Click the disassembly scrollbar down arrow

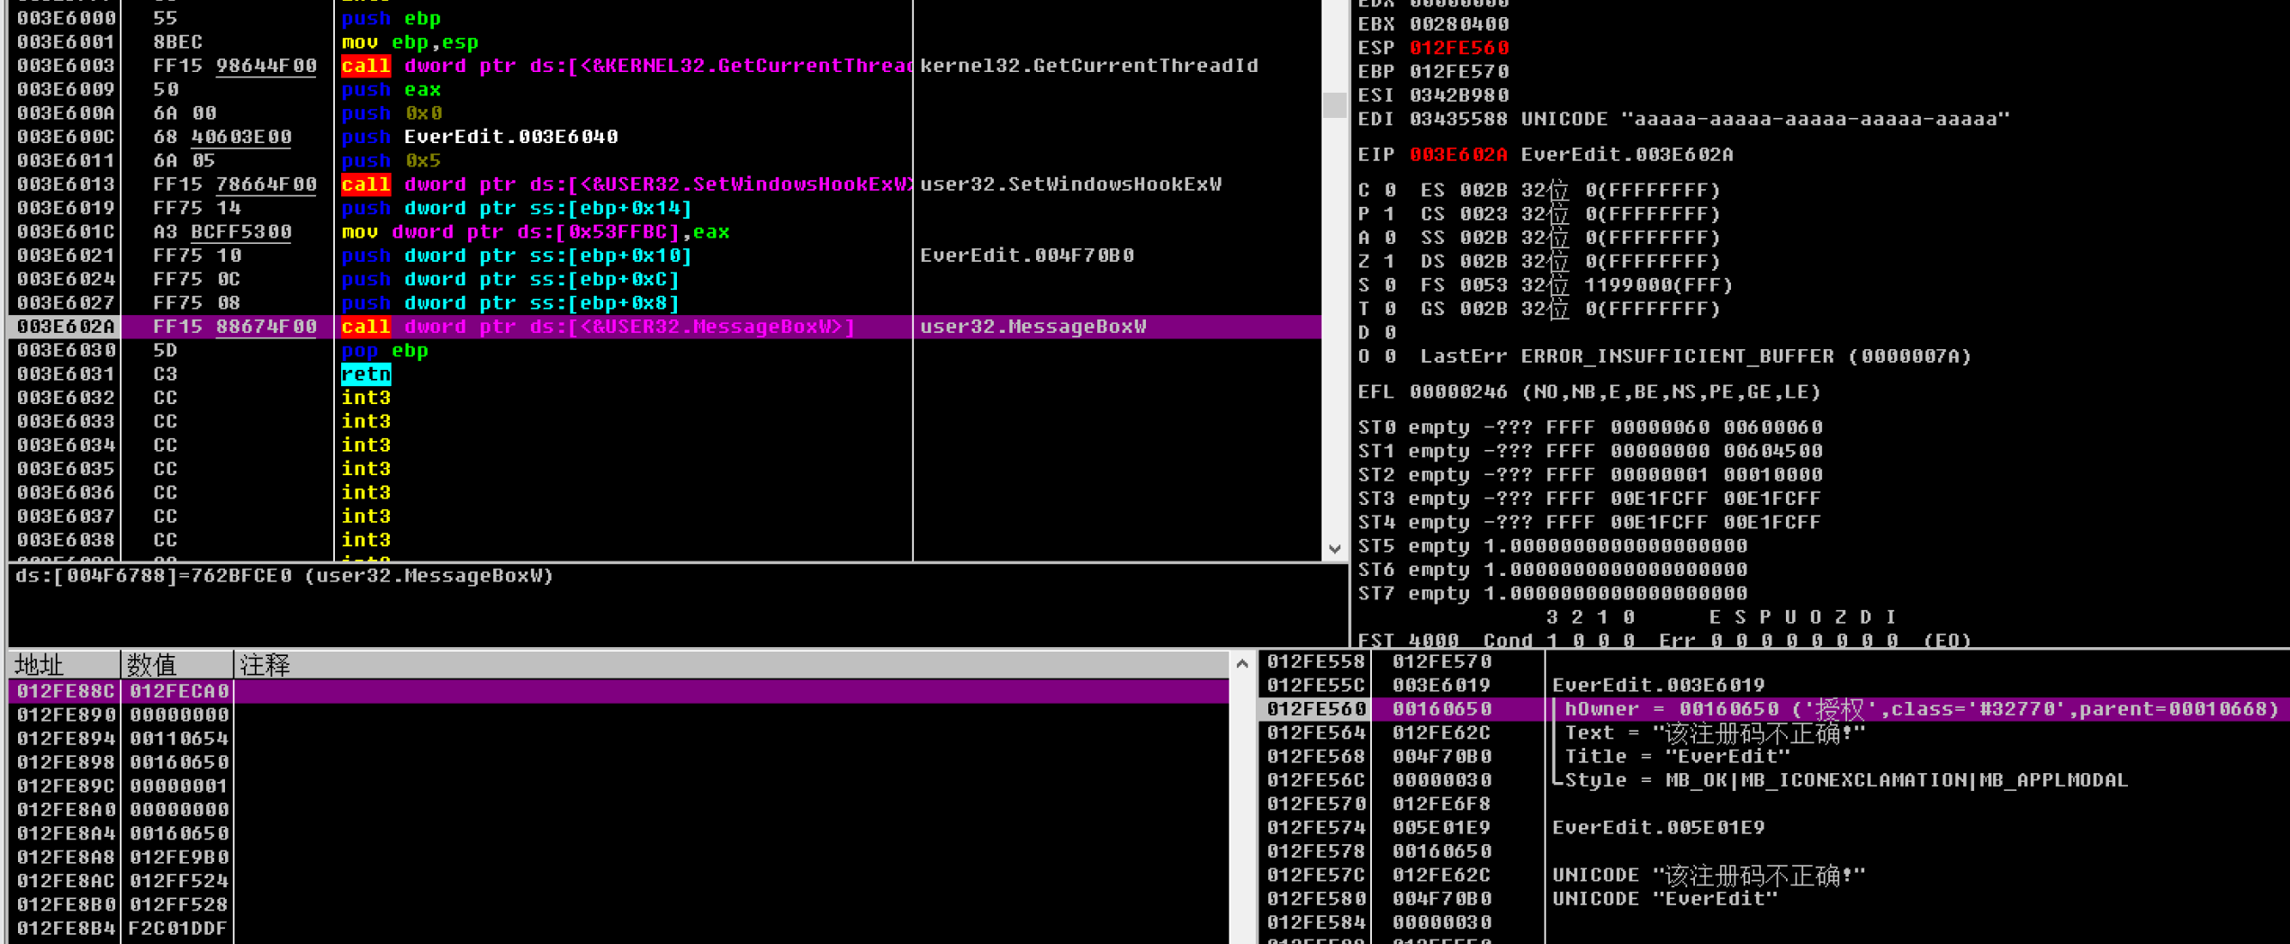(x=1334, y=549)
